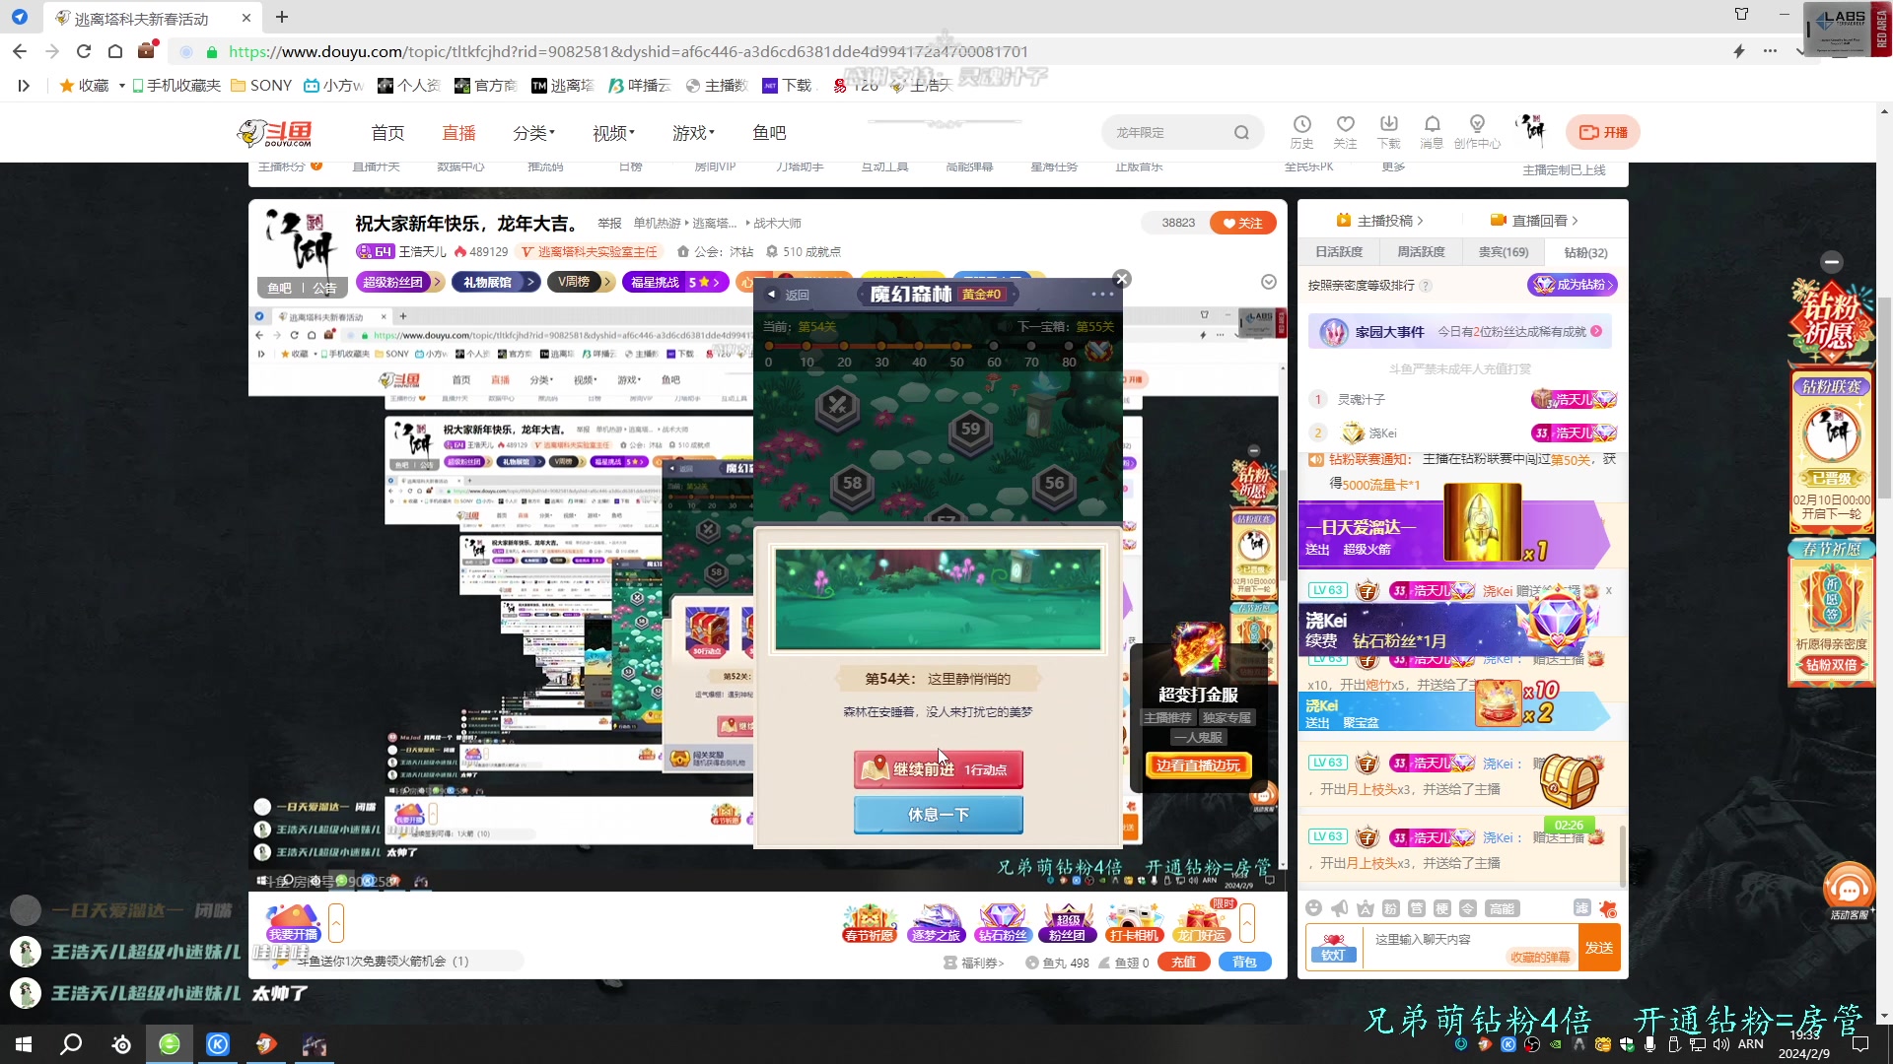Open the 关注 heart icon in header
The height and width of the screenshot is (1064, 1893).
click(x=1345, y=131)
